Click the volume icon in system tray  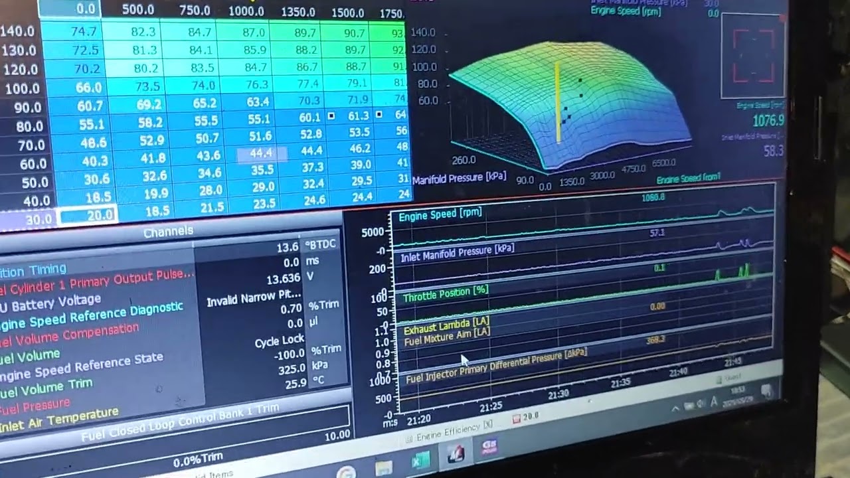701,404
